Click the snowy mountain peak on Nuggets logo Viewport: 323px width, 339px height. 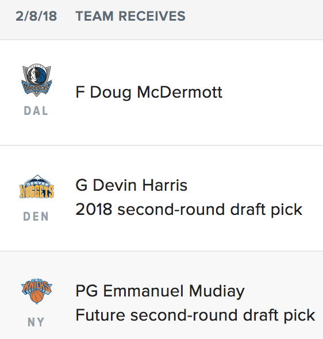pos(37,179)
